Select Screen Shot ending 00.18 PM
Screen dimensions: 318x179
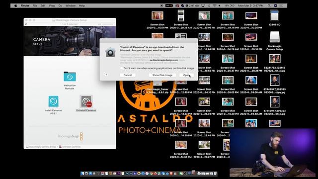pos(251,37)
